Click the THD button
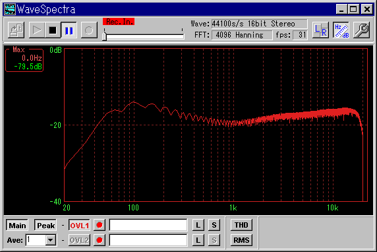The width and height of the screenshot is (377, 252). click(x=241, y=225)
